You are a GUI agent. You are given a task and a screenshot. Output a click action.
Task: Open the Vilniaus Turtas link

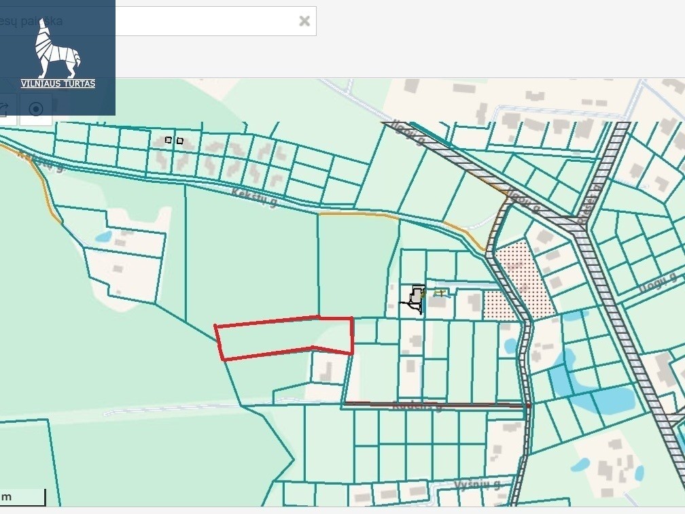coord(58,84)
